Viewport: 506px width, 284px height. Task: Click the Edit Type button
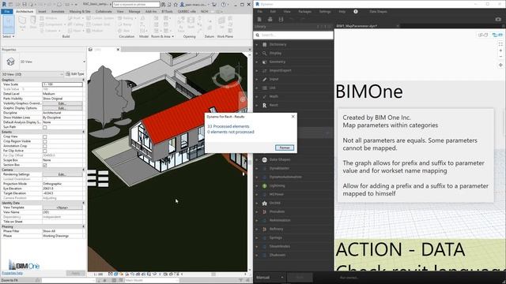[x=75, y=73]
